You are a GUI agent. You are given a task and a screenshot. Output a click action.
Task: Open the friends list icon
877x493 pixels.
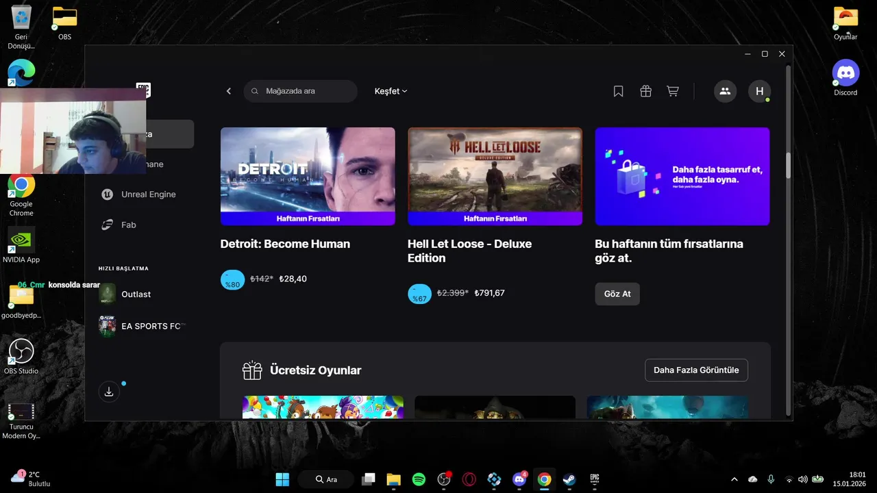(x=725, y=91)
